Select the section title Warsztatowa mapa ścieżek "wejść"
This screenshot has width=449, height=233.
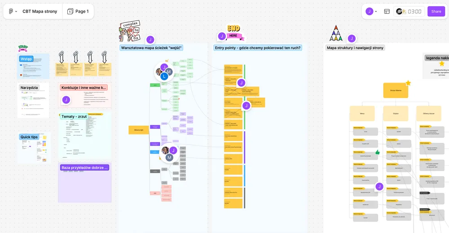pos(151,48)
